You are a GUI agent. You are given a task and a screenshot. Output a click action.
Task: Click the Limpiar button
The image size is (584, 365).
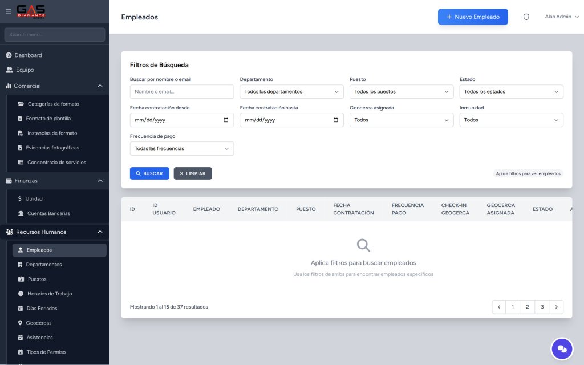(193, 173)
